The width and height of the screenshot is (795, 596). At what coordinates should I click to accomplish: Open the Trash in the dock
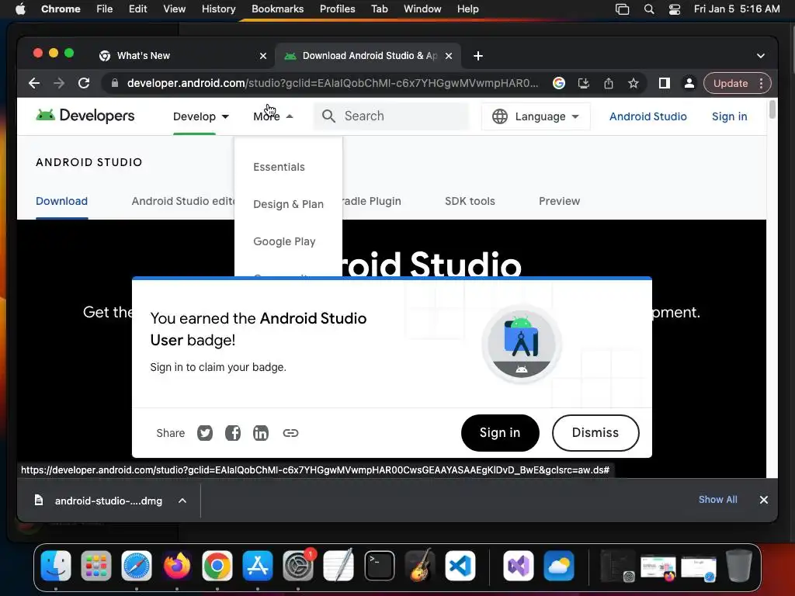click(739, 566)
